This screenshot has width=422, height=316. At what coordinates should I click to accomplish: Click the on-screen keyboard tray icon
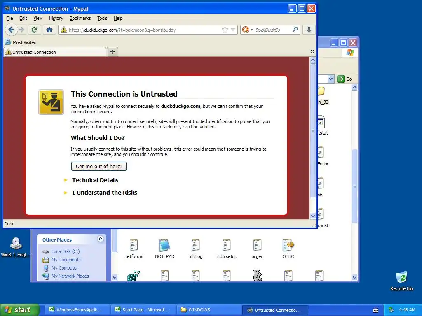pyautogui.click(x=376, y=310)
